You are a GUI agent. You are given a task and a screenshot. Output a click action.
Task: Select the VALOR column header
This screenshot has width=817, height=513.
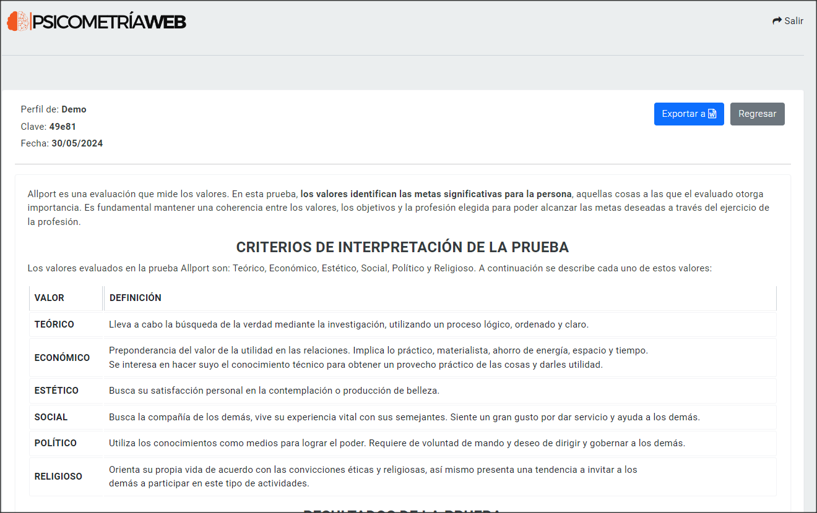tap(50, 298)
